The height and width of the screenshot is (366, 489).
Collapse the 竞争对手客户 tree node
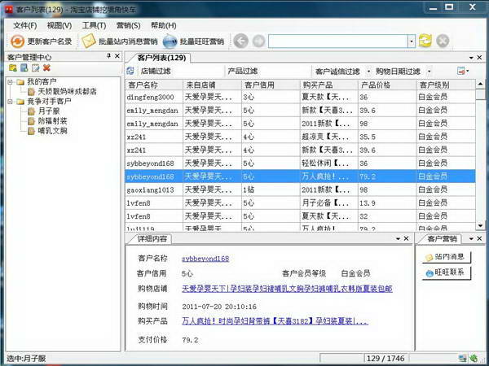(10, 102)
